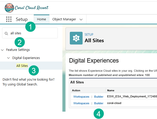Open Workspaces for ESW_ESA_Web_Deployment site
Viewport: 157px width, 119px height.
click(x=81, y=97)
